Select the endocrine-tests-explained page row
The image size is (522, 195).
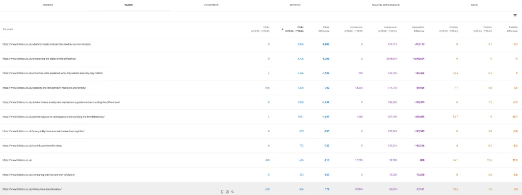[x=261, y=73]
